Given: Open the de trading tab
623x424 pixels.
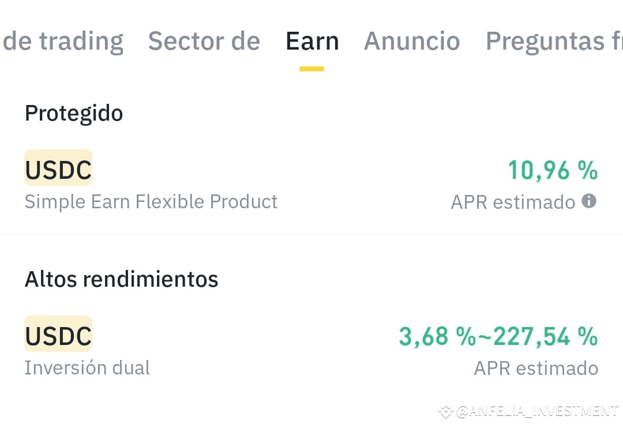Looking at the screenshot, I should pos(63,40).
